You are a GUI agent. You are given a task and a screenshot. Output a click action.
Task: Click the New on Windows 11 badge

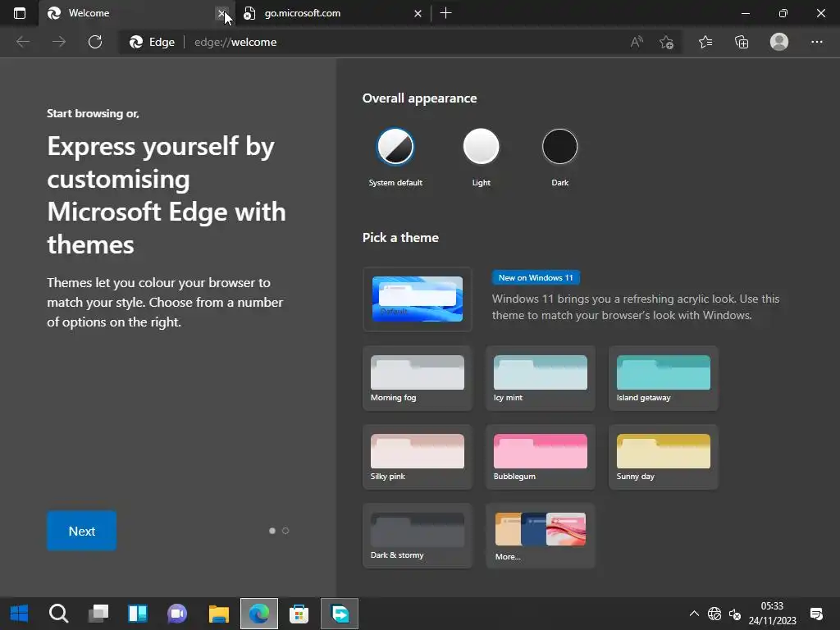coord(536,277)
